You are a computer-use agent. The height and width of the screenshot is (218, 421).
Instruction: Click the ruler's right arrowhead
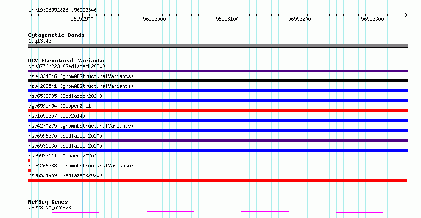(406, 15)
